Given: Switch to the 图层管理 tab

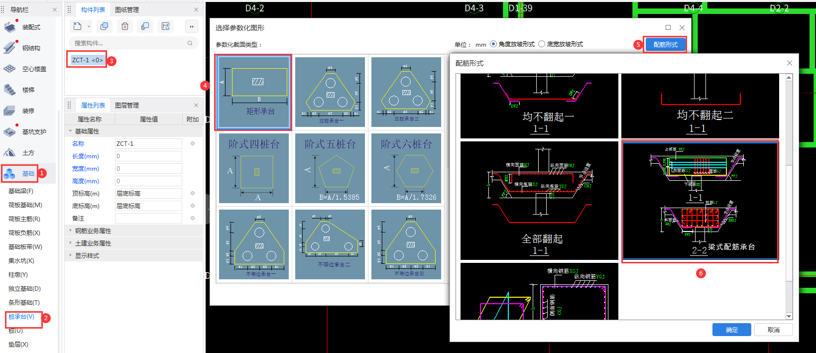Looking at the screenshot, I should pyautogui.click(x=127, y=105).
